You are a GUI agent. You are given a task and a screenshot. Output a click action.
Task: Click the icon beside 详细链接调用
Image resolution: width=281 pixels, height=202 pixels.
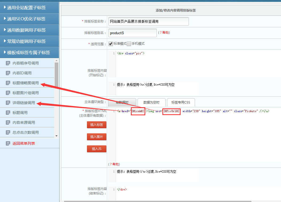(8, 103)
